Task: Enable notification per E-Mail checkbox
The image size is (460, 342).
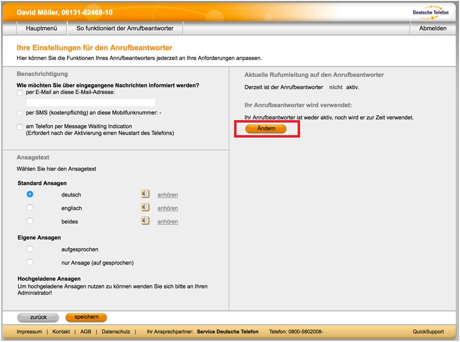Action: coord(20,92)
